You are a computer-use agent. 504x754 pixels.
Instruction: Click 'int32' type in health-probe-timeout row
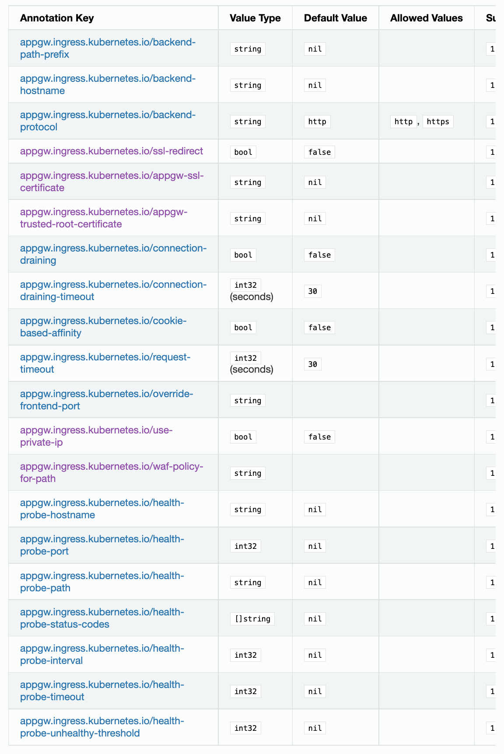(x=245, y=691)
